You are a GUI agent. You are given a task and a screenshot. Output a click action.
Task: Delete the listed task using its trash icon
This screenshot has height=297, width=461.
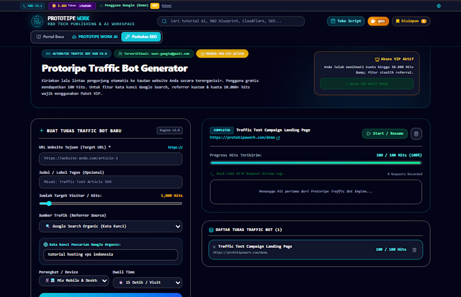[x=414, y=250]
